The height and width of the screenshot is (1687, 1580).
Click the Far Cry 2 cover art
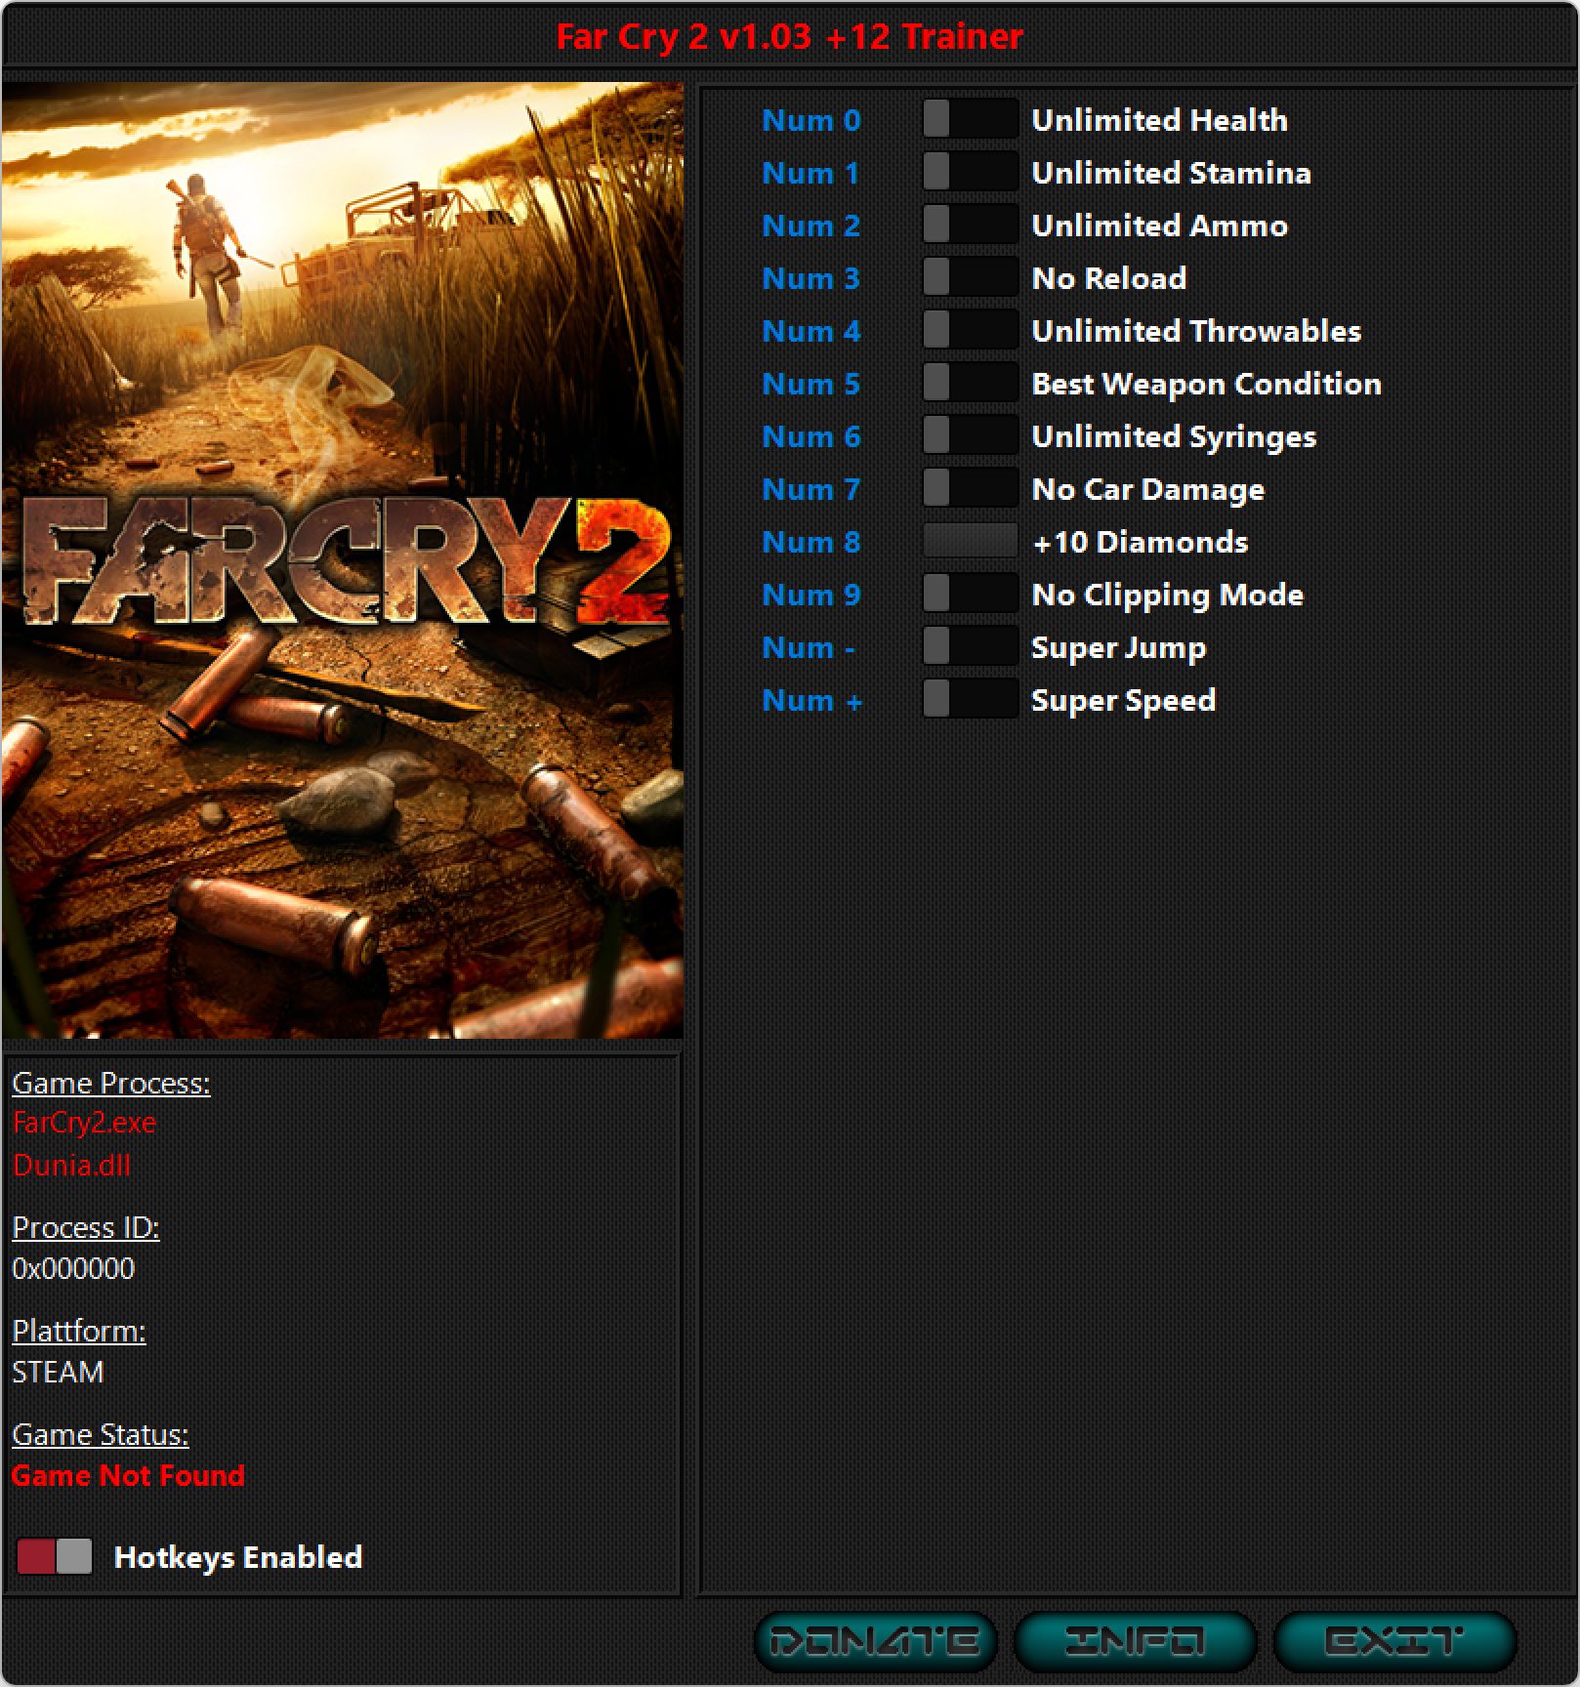tap(343, 560)
